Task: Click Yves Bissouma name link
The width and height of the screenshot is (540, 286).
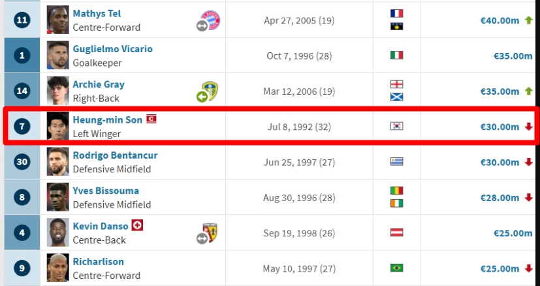Action: (106, 191)
